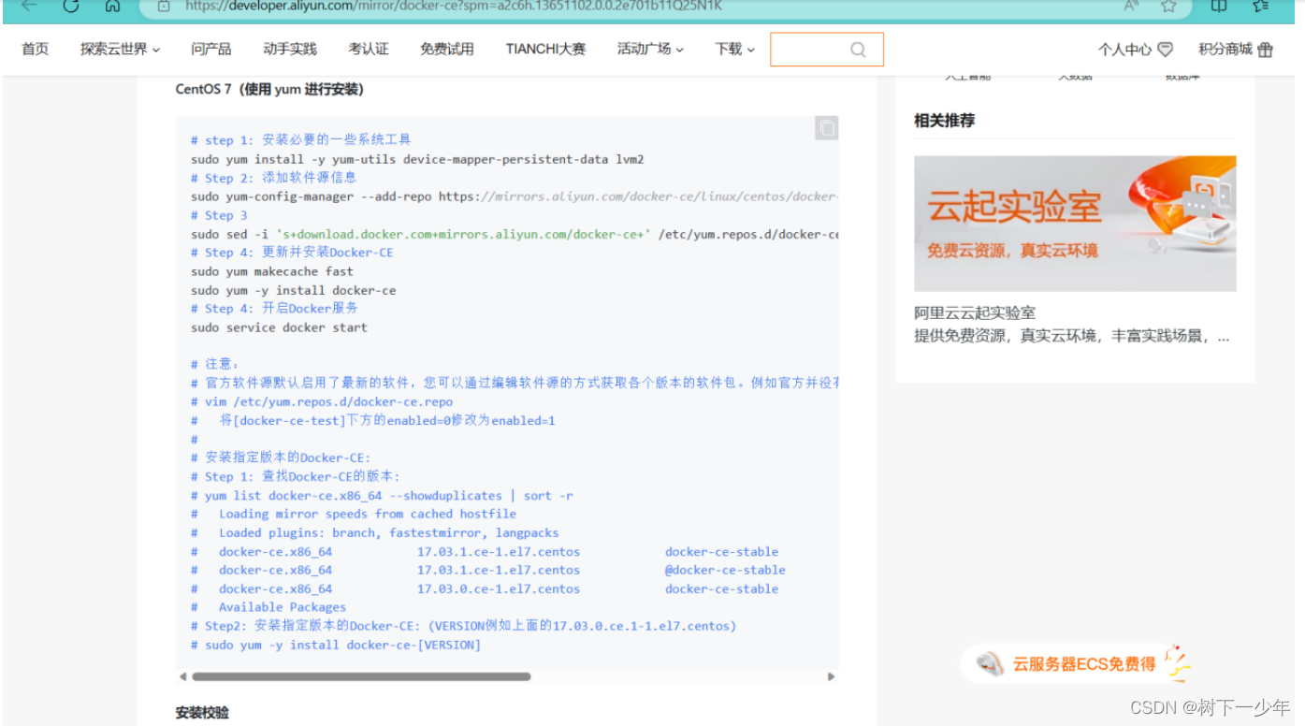Image resolution: width=1305 pixels, height=726 pixels.
Task: Open the split screen icon
Action: (x=1219, y=6)
